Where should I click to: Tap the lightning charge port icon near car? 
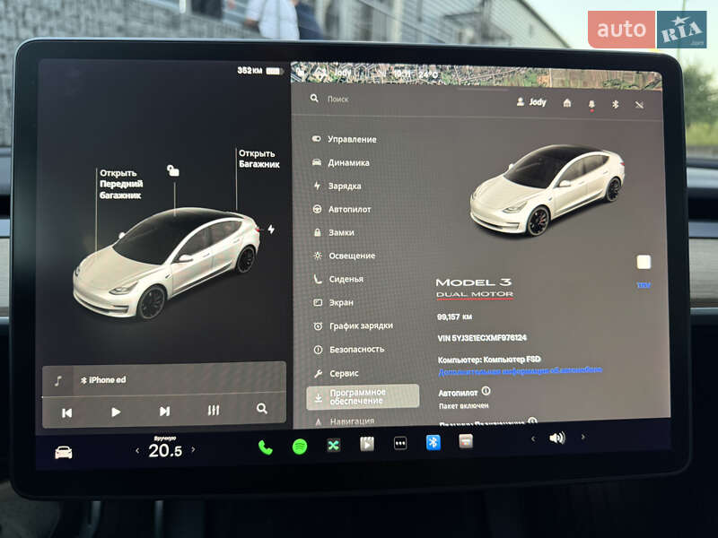pos(271,230)
